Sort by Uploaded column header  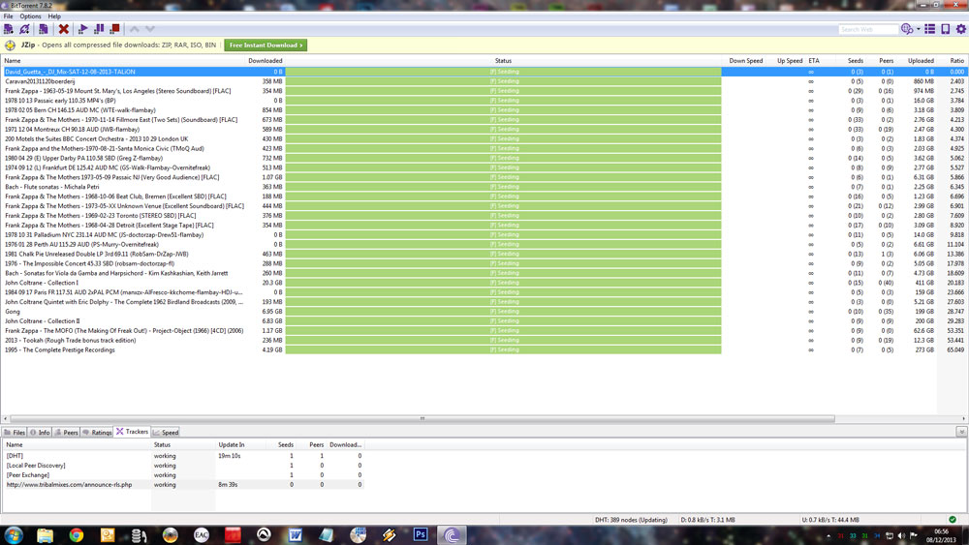click(x=921, y=60)
